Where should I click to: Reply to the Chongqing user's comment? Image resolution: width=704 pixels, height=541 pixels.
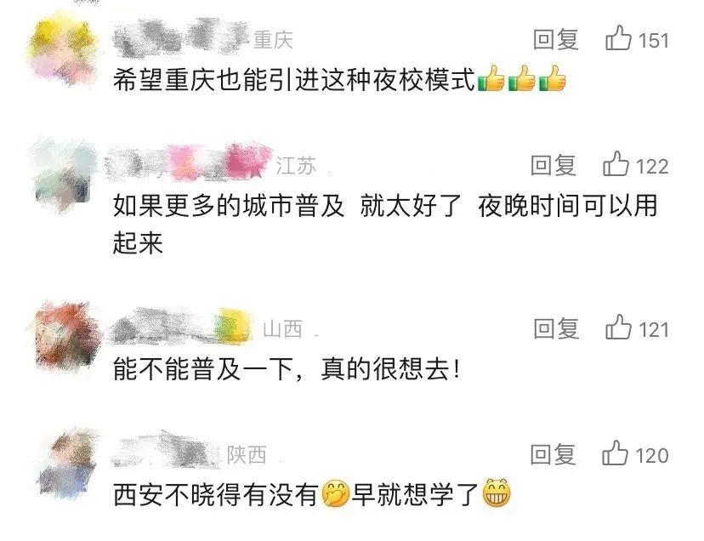click(556, 39)
